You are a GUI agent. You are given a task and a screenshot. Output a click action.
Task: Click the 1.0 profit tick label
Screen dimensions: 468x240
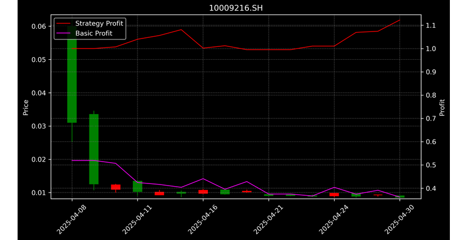click(x=430, y=49)
